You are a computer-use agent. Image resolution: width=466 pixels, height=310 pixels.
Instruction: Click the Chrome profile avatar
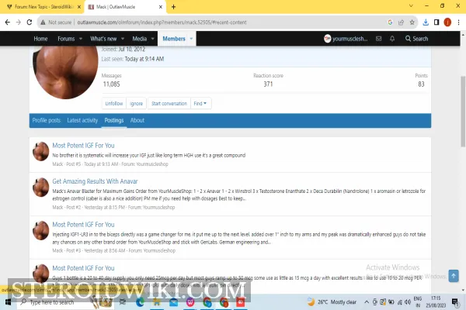pyautogui.click(x=447, y=22)
